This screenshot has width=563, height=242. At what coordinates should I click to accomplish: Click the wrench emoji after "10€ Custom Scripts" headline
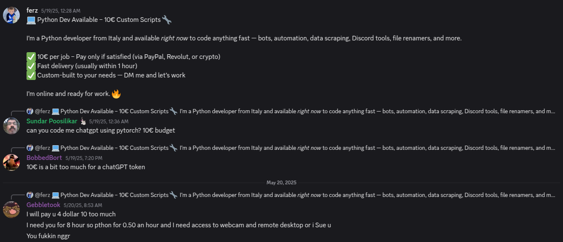[x=167, y=20]
